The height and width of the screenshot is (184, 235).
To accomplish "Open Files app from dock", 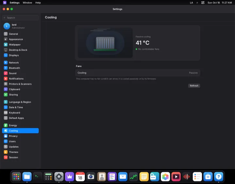I will (x=27, y=176).
